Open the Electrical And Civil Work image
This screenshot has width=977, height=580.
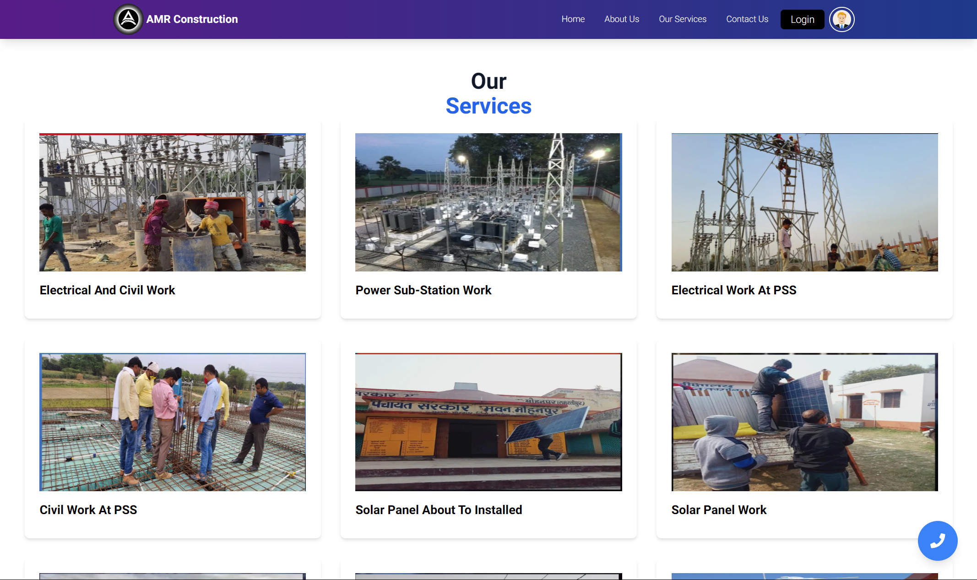click(173, 202)
